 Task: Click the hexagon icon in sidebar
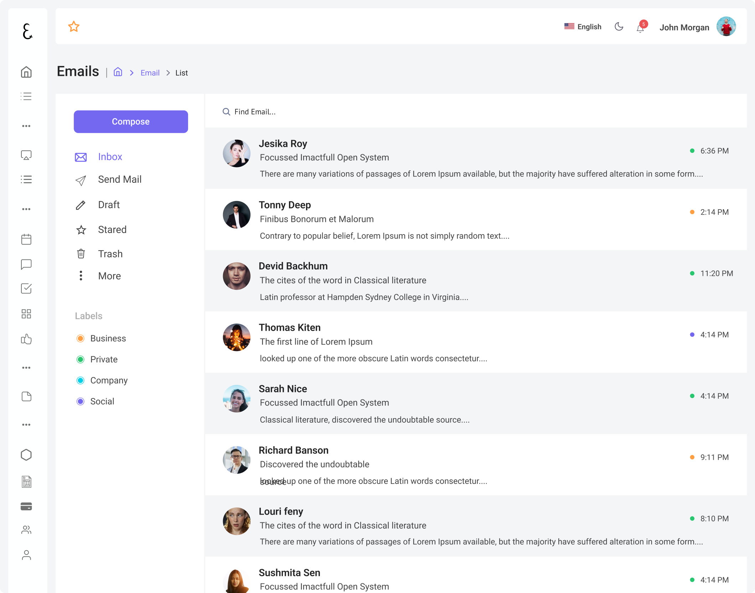[x=26, y=455]
